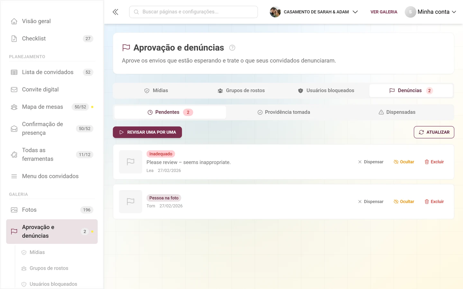Delete media in Lea's report
The image size is (463, 289).
[434, 162]
